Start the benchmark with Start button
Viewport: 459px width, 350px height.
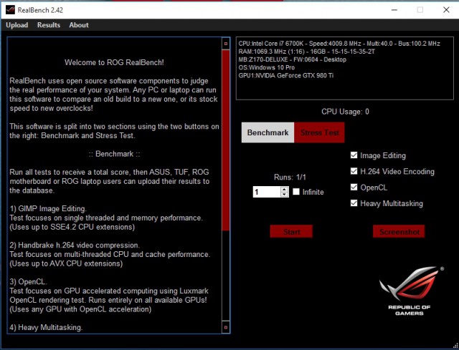pyautogui.click(x=291, y=231)
